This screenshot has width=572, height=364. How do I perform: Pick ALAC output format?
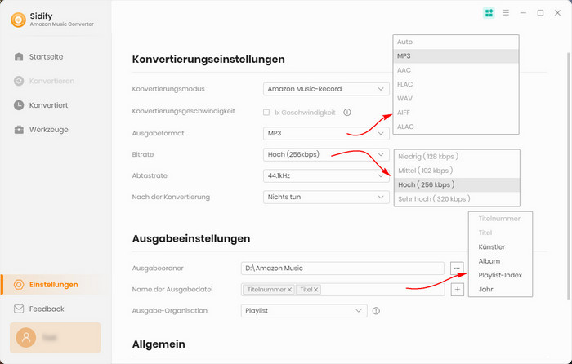tap(456, 127)
